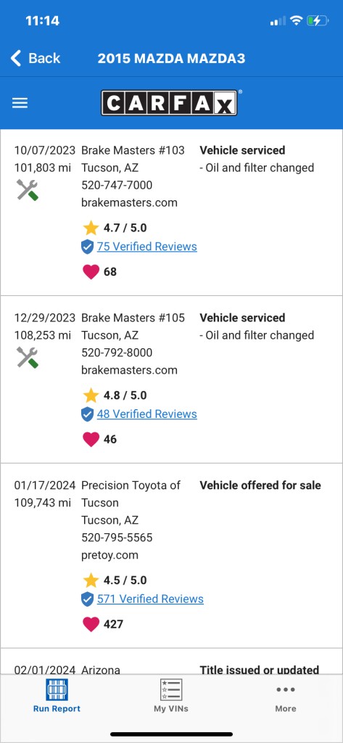Open the hamburger menu icon
Screen dimensions: 343x743
20,103
